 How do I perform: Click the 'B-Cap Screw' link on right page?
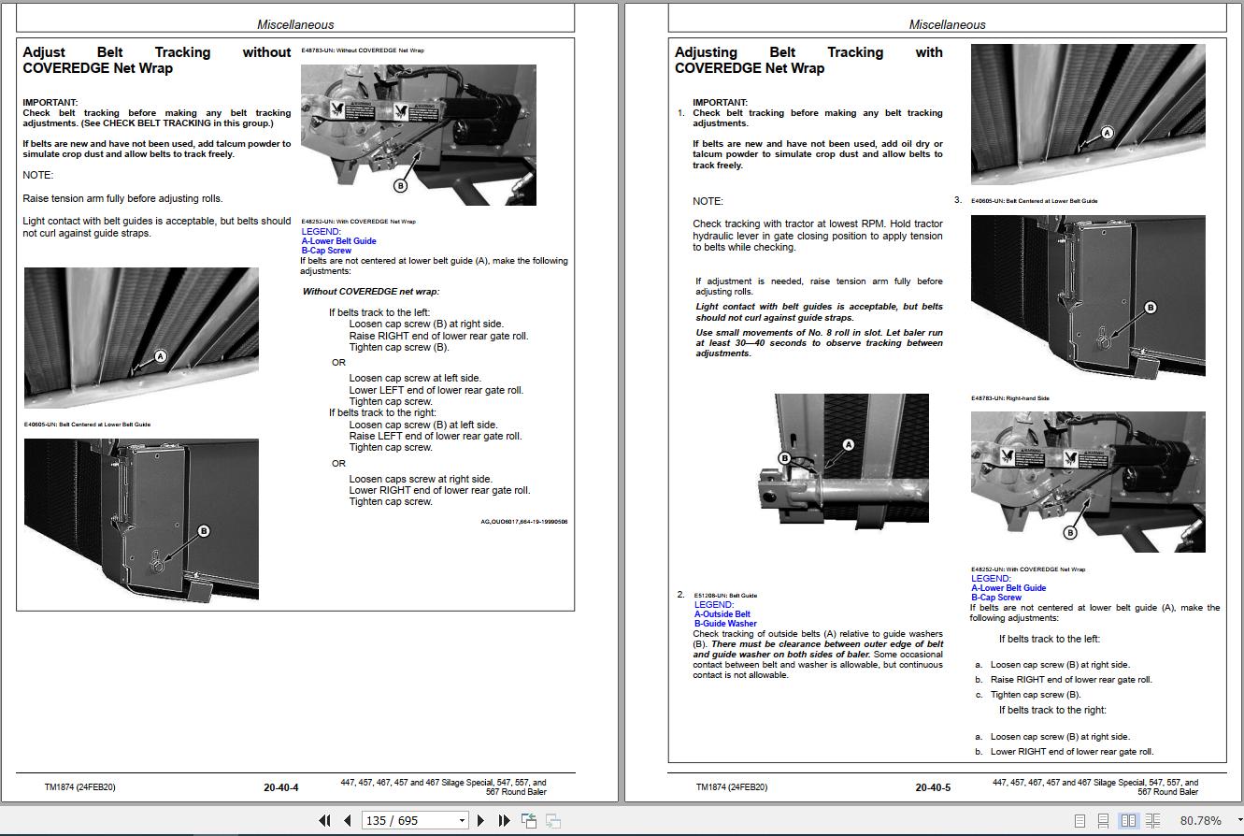pos(996,598)
